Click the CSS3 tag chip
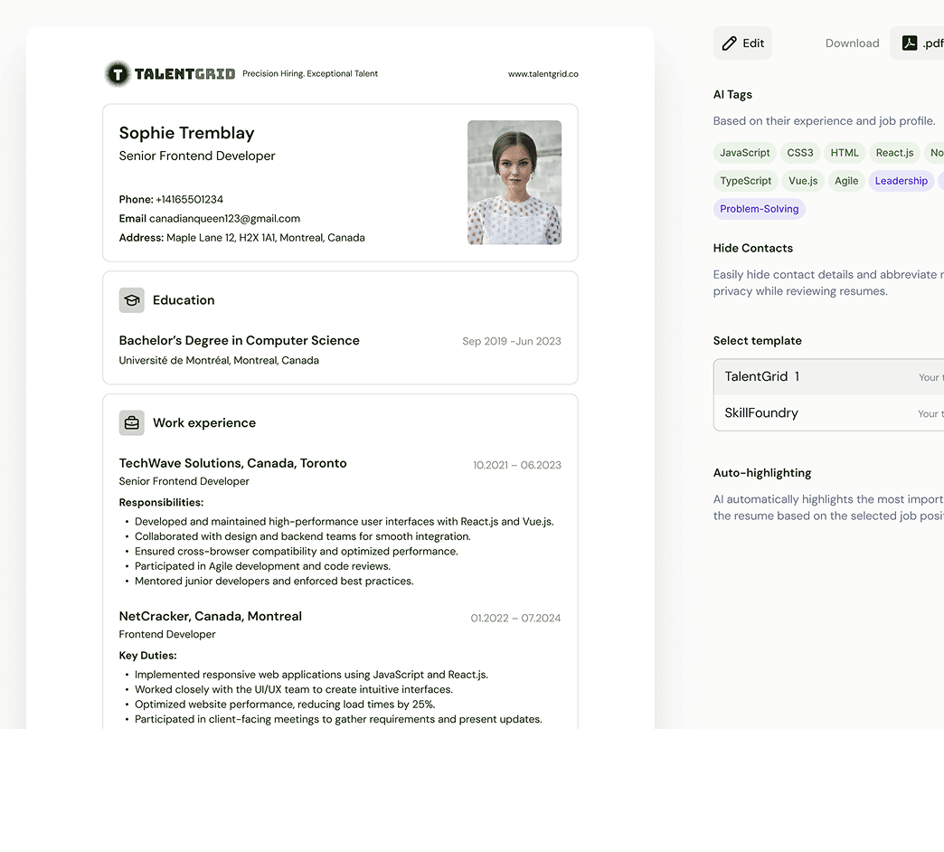 click(x=799, y=153)
